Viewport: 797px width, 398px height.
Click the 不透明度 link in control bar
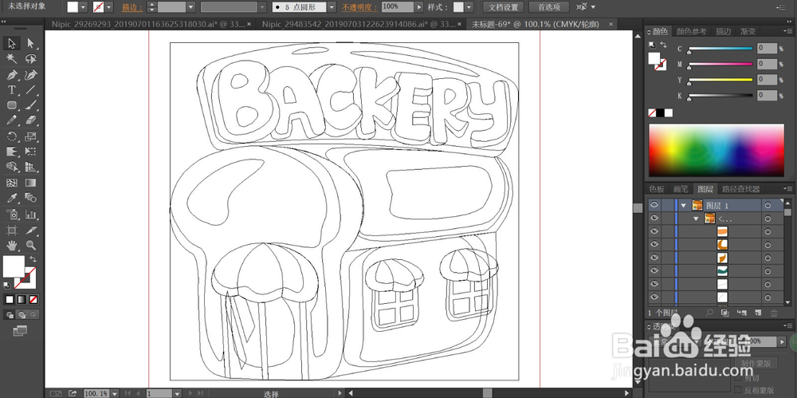[x=359, y=8]
